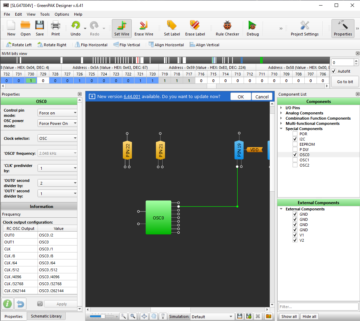Click the orange folder import icon
Viewport: 360px width, 321px height.
268,316
